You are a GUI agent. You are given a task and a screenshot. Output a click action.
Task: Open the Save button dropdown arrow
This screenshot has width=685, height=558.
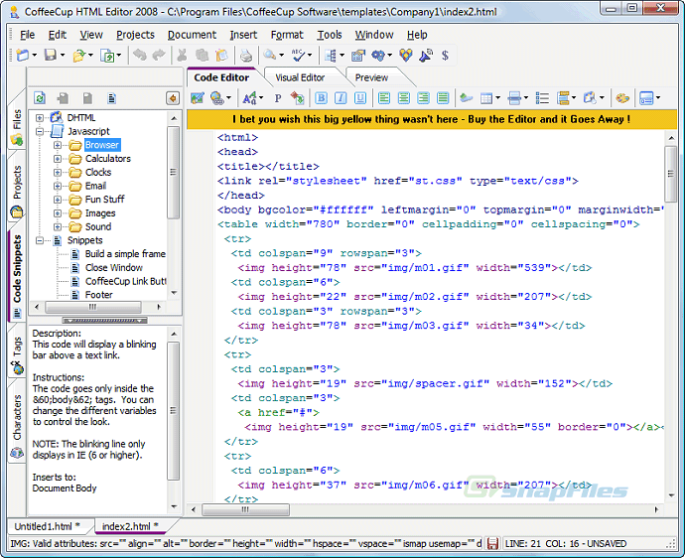tap(63, 56)
